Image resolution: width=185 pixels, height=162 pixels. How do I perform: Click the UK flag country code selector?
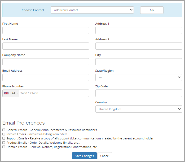(11, 93)
